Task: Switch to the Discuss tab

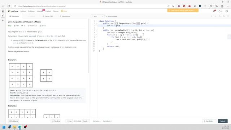Action: click(48, 16)
